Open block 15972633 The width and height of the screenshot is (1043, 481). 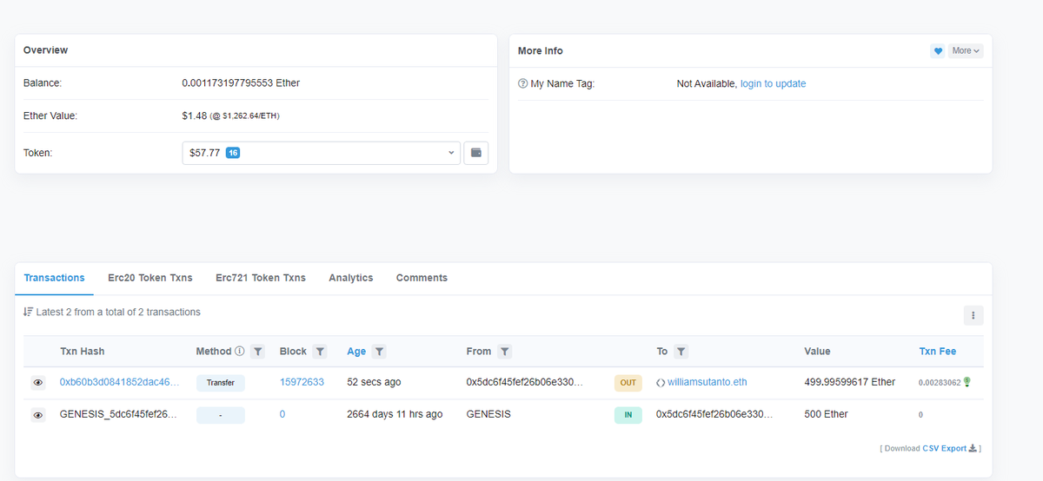tap(302, 382)
